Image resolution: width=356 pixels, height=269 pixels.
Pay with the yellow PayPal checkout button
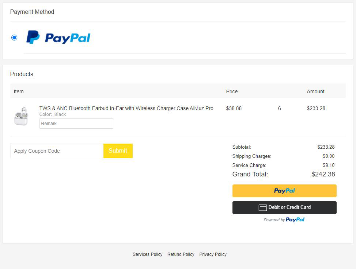(x=284, y=191)
